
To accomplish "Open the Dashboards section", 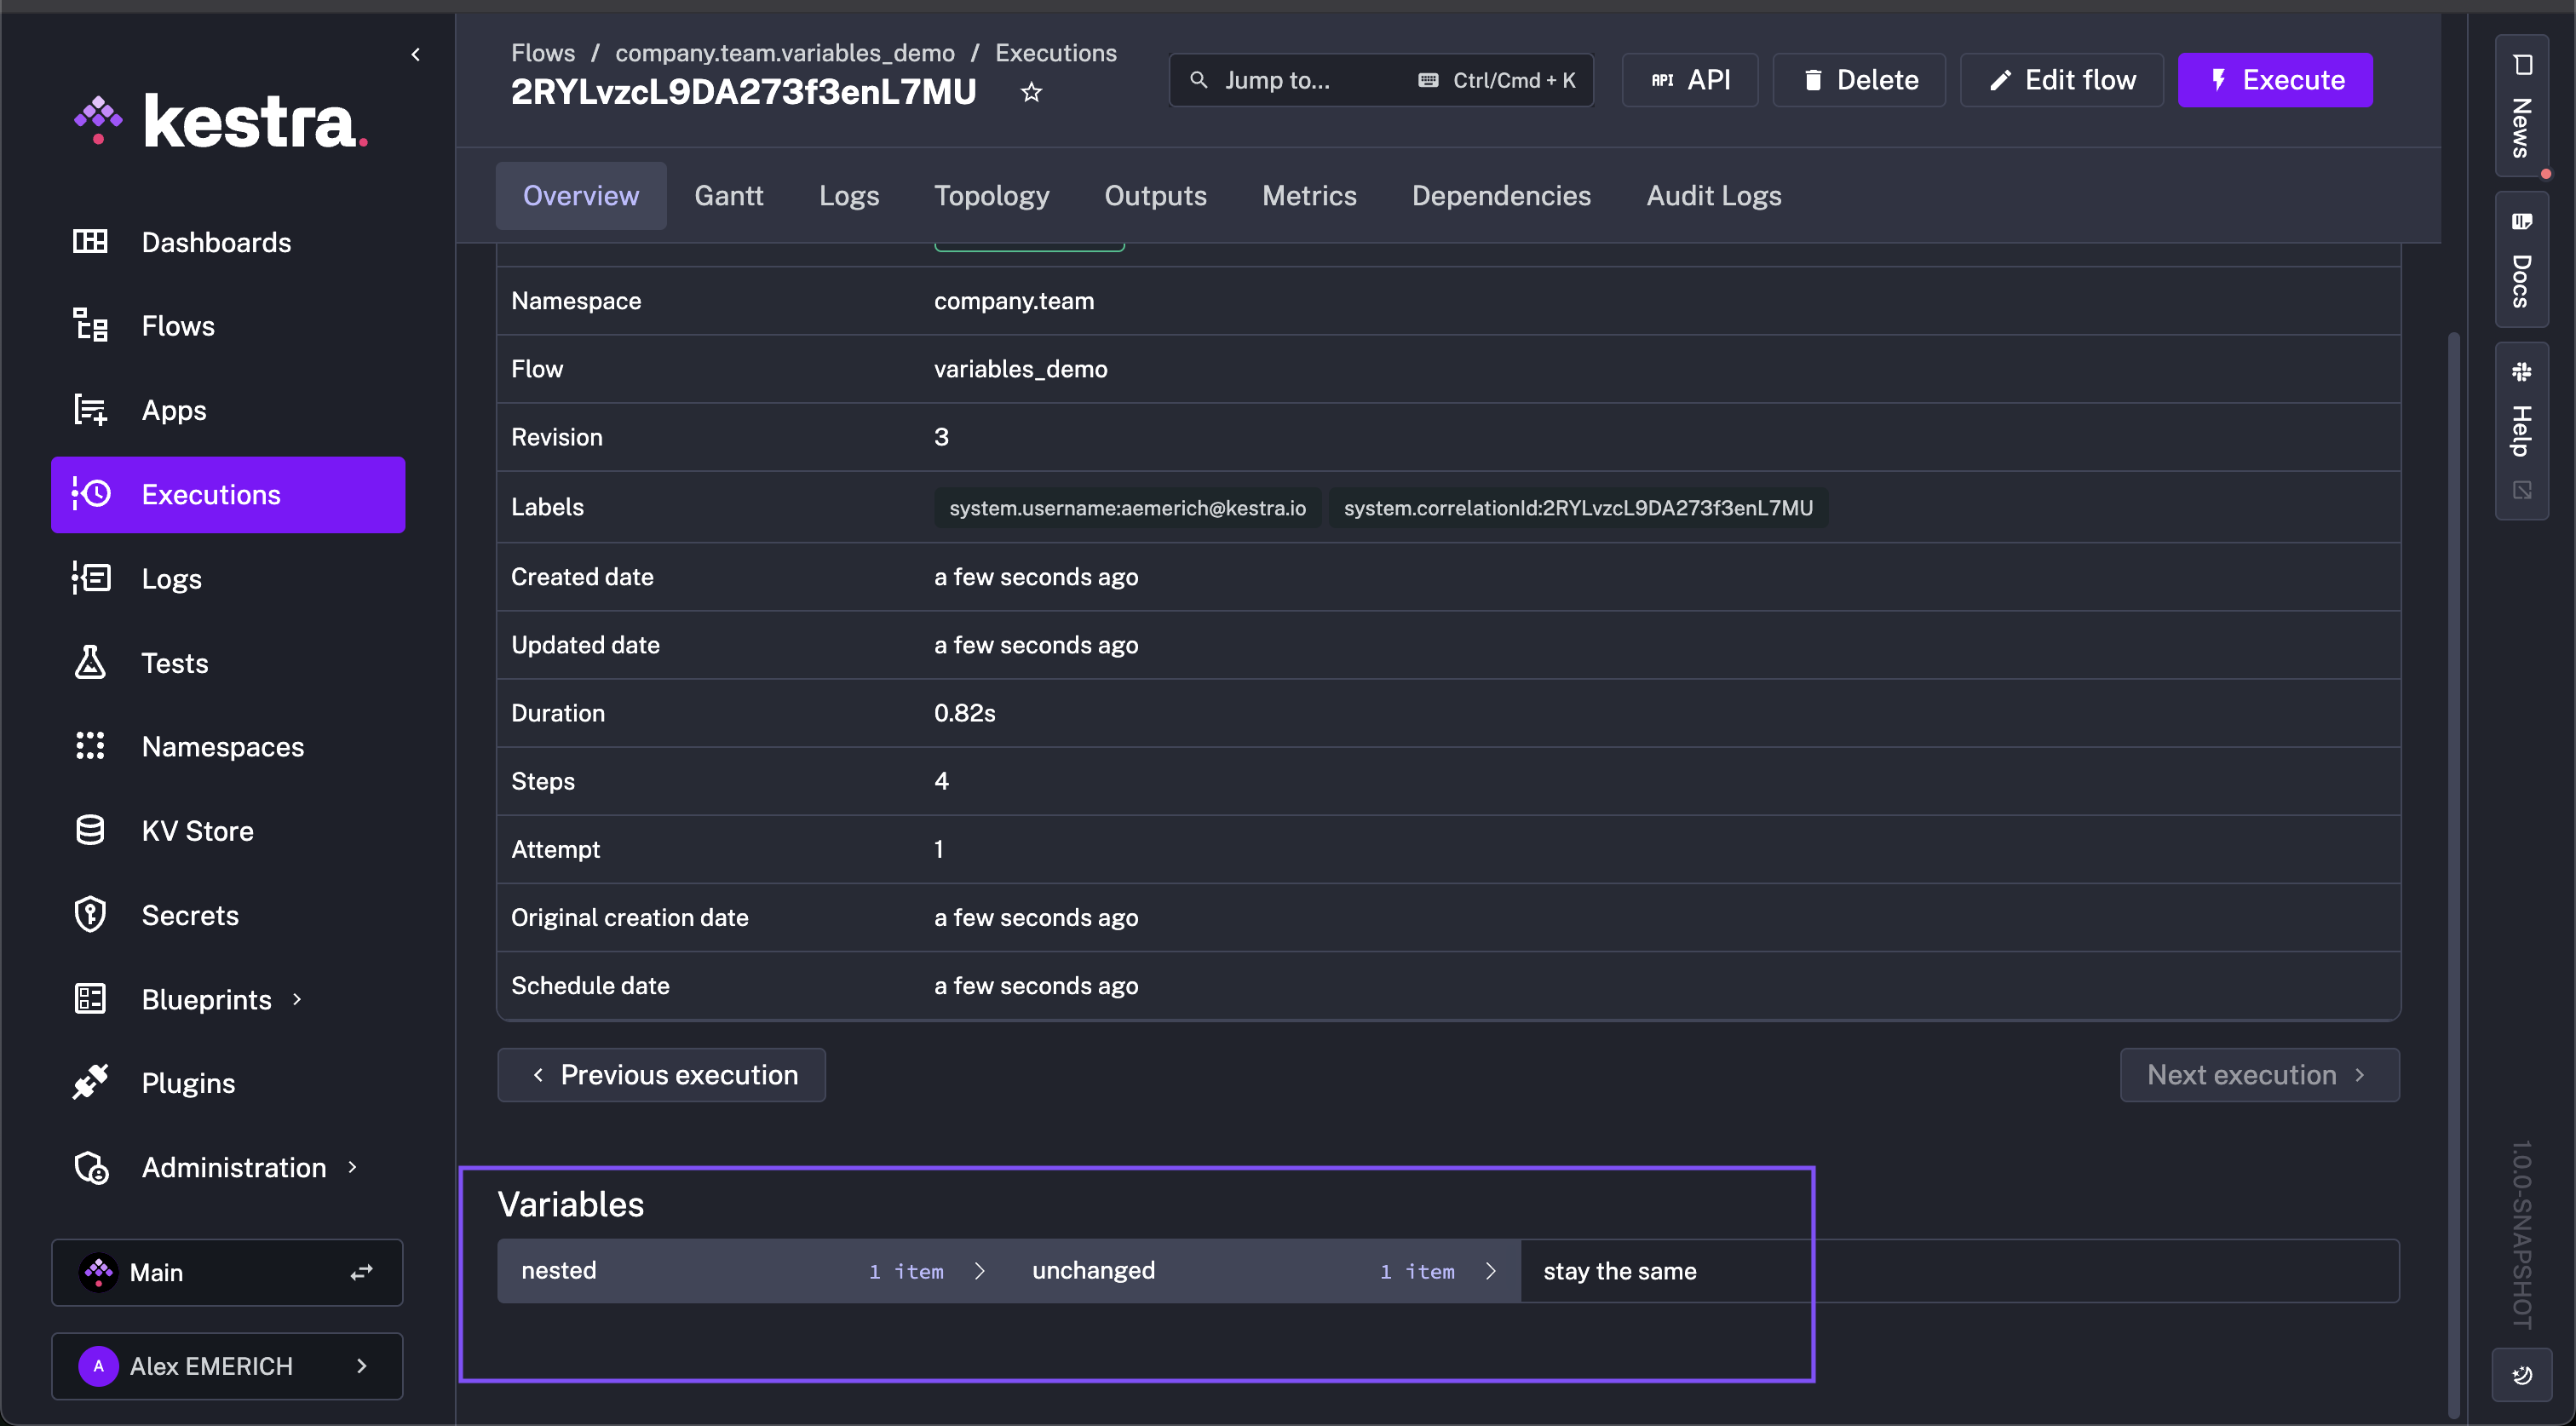I will 216,242.
